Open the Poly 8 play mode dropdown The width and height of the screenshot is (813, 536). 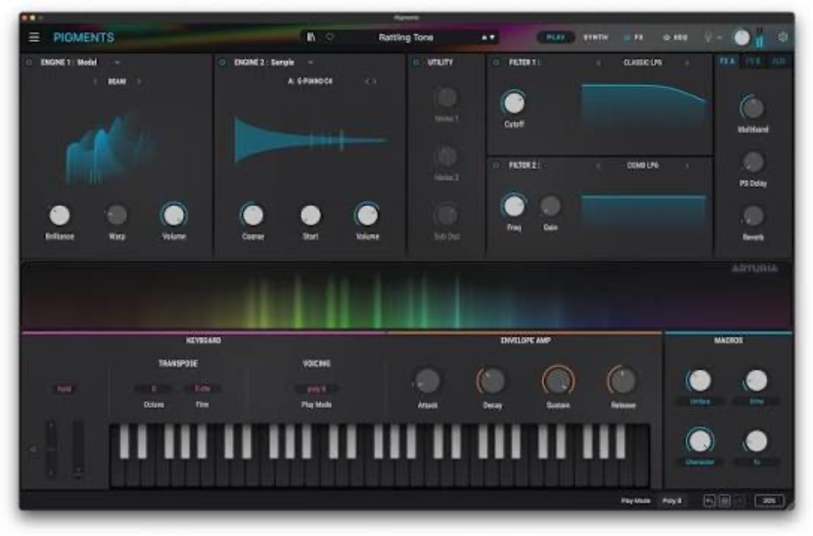(x=672, y=501)
